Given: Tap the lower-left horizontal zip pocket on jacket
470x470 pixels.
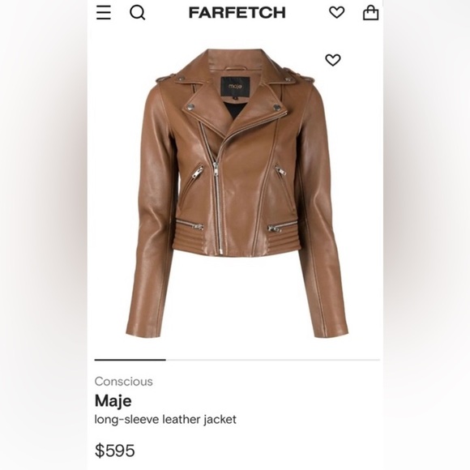Looking at the screenshot, I should click(190, 224).
